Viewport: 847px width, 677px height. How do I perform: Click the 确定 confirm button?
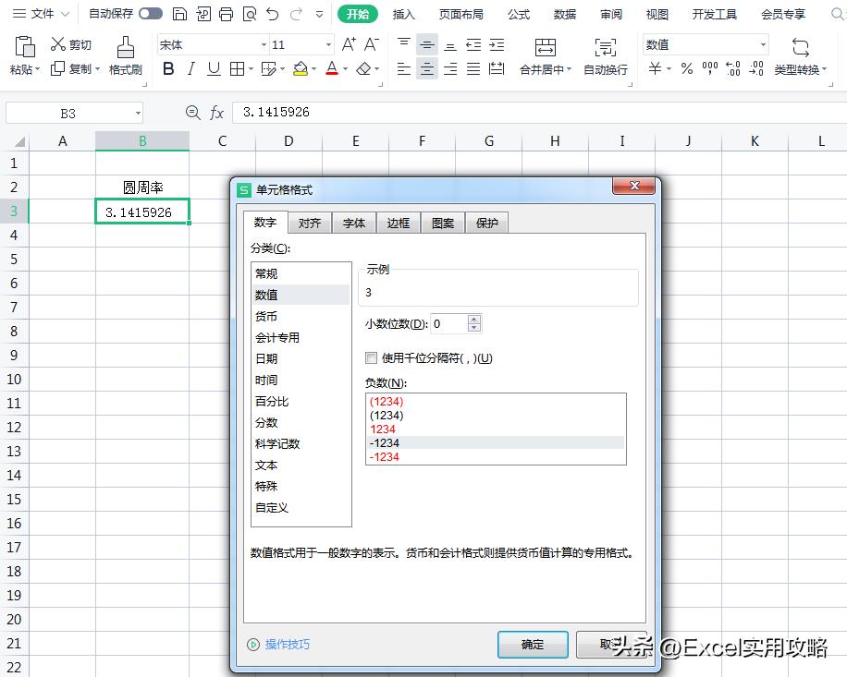pos(533,646)
